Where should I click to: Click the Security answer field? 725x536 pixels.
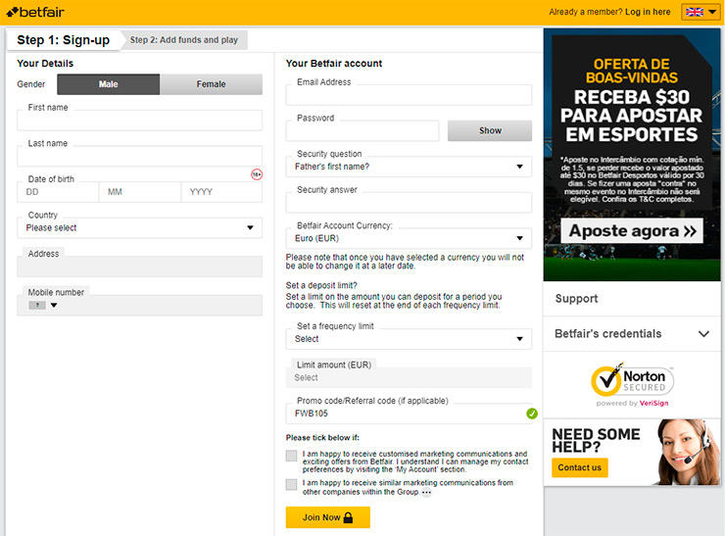[x=409, y=203]
